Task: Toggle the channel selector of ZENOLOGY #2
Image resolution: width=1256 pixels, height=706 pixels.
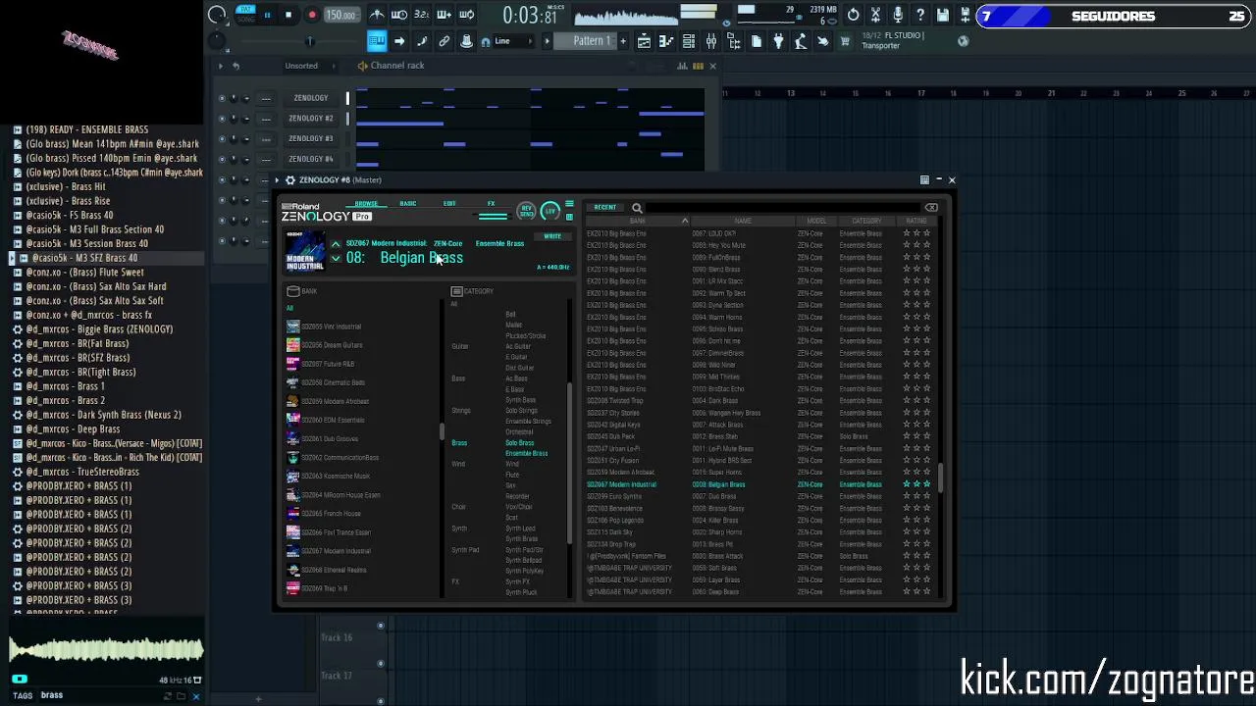Action: [347, 119]
